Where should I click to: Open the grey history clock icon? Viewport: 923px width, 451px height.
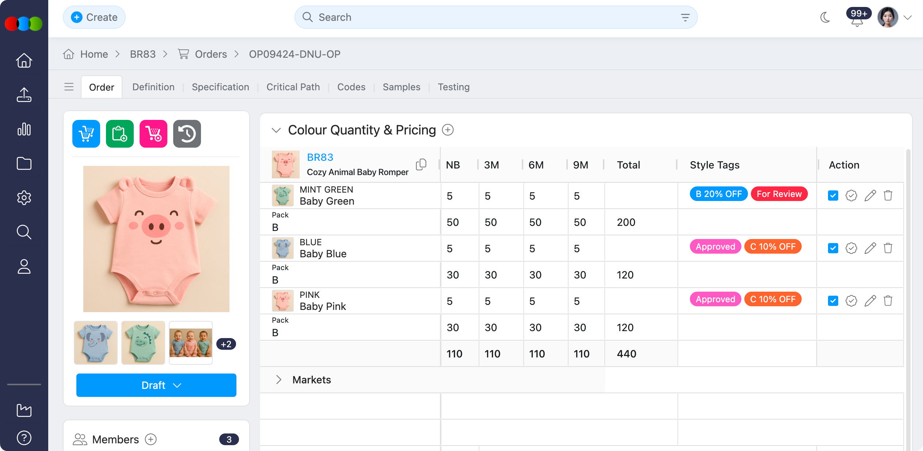click(x=187, y=134)
